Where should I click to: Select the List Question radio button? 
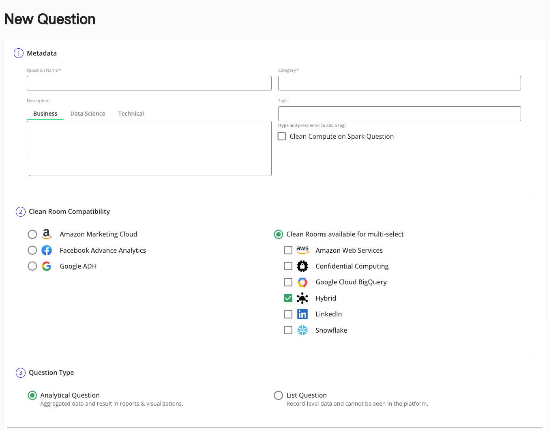pyautogui.click(x=279, y=395)
